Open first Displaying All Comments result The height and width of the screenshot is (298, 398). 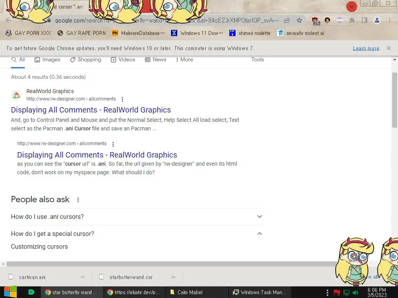[x=91, y=110]
